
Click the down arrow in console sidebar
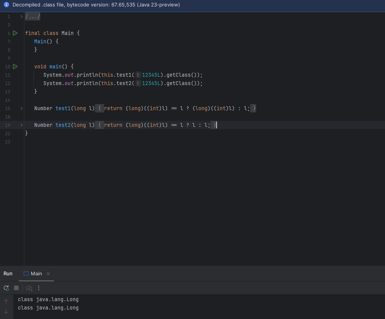(x=6, y=312)
